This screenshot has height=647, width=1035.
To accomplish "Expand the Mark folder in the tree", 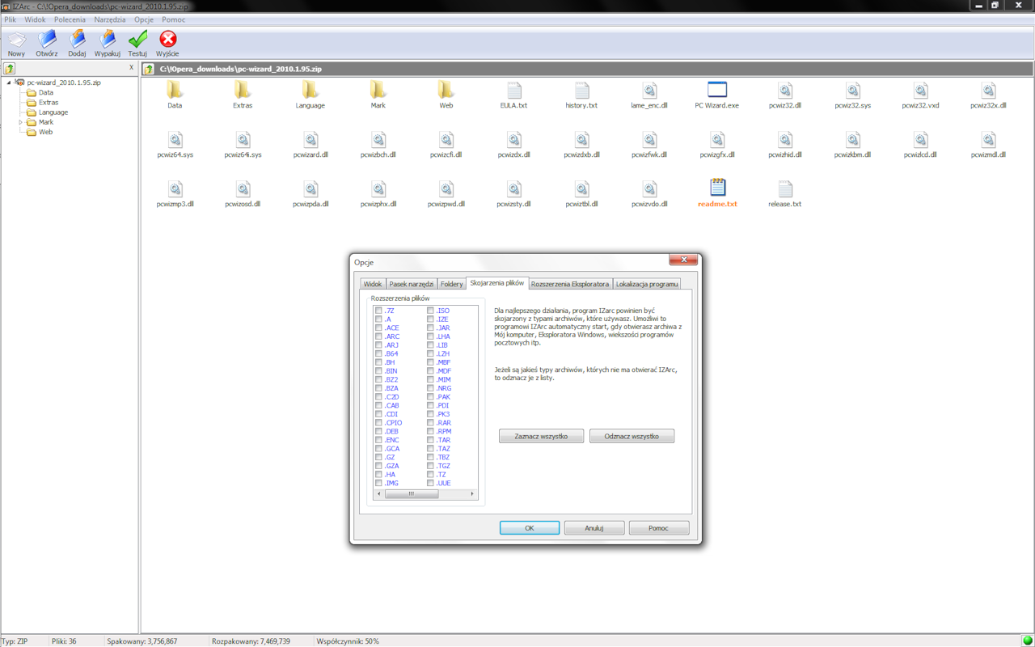I will [21, 122].
